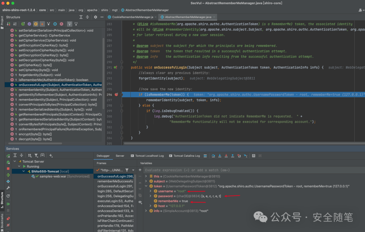Open Structure panel gear settings
365x232 pixels.
pyautogui.click(x=95, y=17)
